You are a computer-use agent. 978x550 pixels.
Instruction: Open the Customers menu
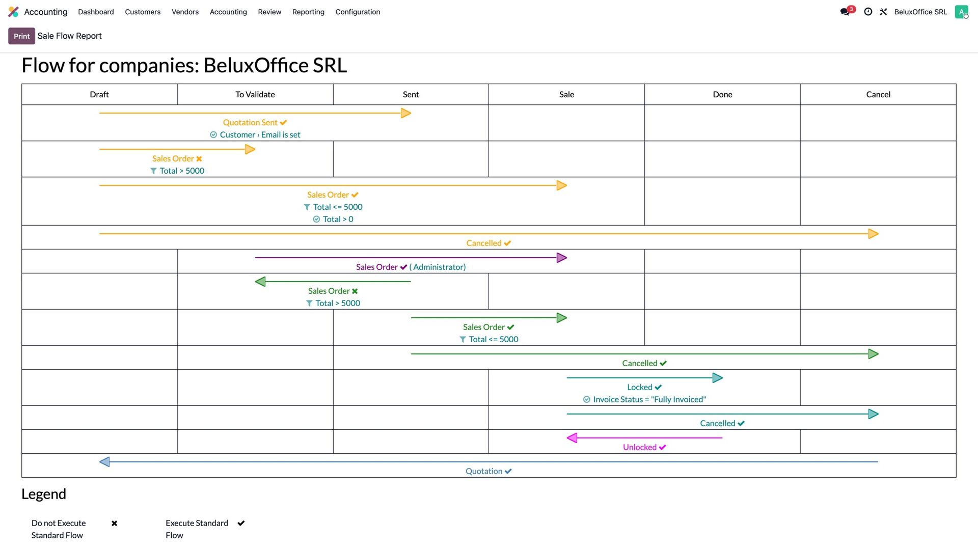coord(143,12)
